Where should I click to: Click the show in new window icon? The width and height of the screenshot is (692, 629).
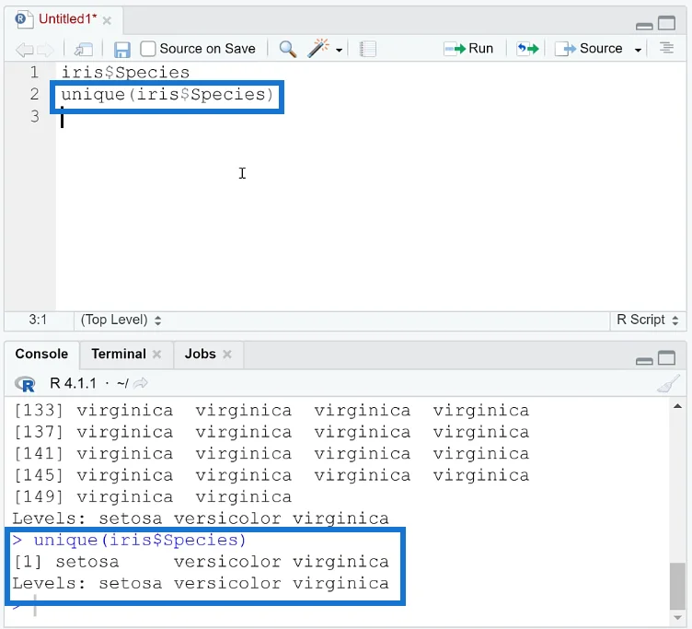84,49
